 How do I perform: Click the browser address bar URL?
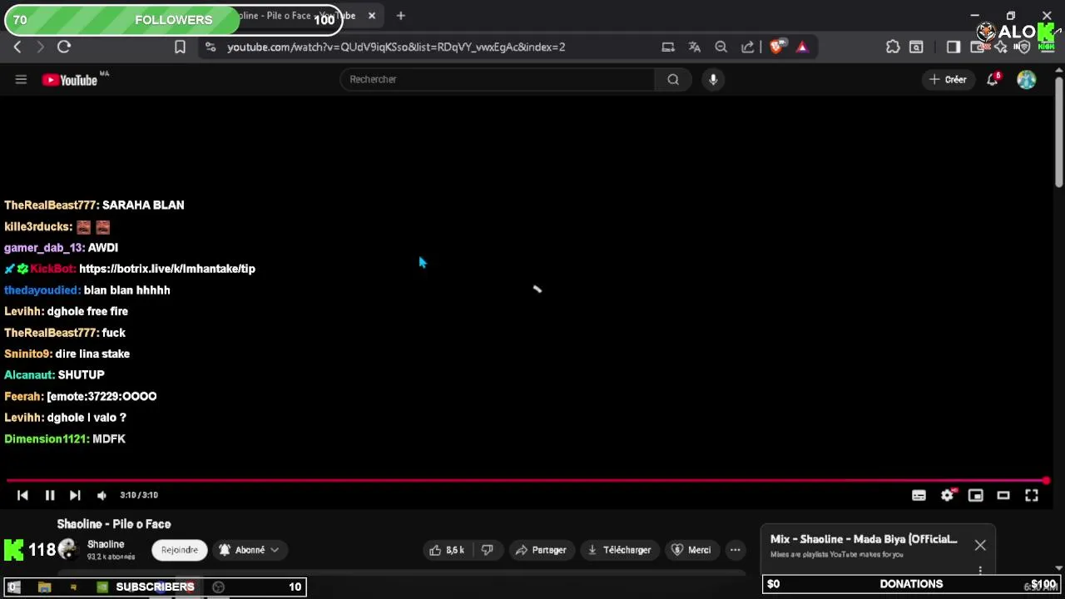coord(396,47)
